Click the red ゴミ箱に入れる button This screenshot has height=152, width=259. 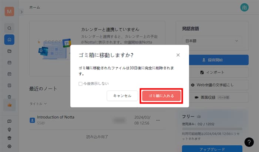point(161,96)
